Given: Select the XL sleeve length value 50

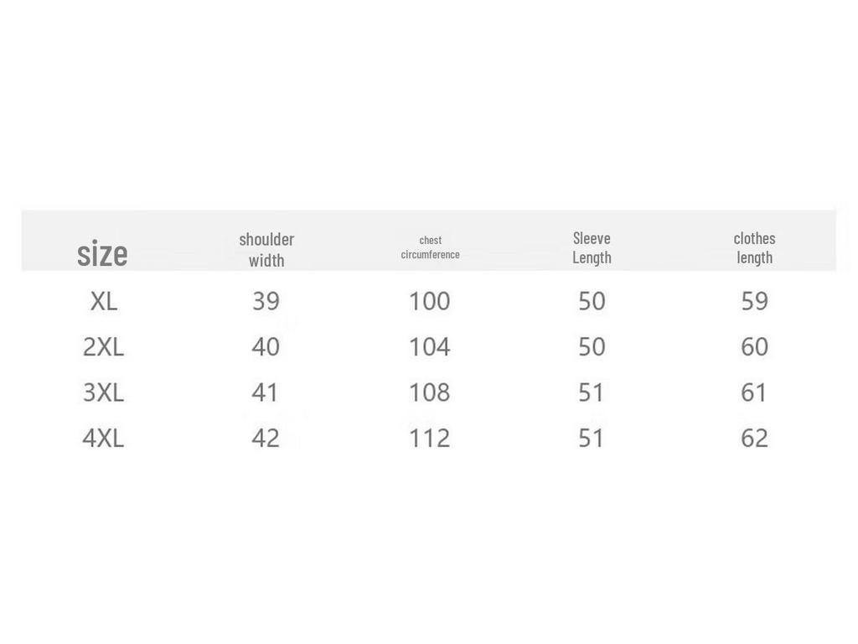Looking at the screenshot, I should tap(592, 301).
